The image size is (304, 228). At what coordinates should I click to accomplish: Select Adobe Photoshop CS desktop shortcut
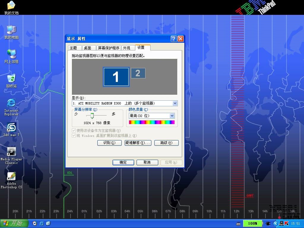pyautogui.click(x=11, y=176)
